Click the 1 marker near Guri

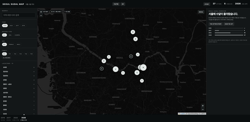(x=138, y=54)
